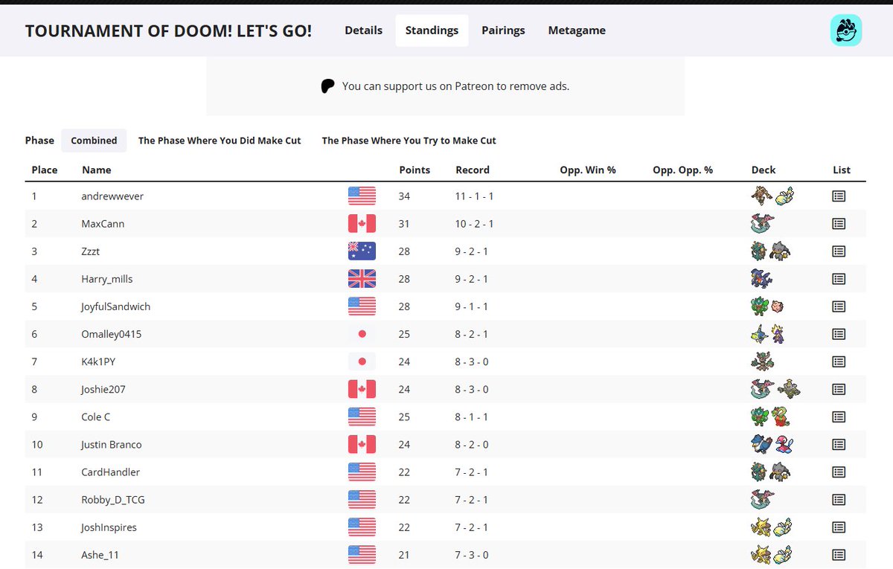This screenshot has width=893, height=569.
Task: Click the deck sprites for Justin Branco
Action: (772, 443)
